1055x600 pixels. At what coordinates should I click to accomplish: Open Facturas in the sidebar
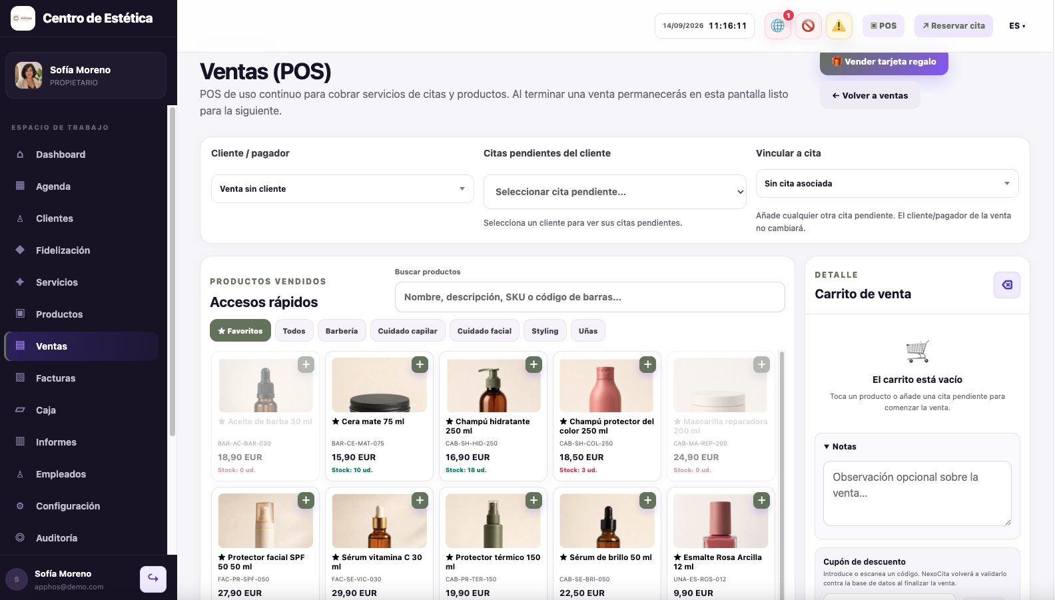pos(81,378)
